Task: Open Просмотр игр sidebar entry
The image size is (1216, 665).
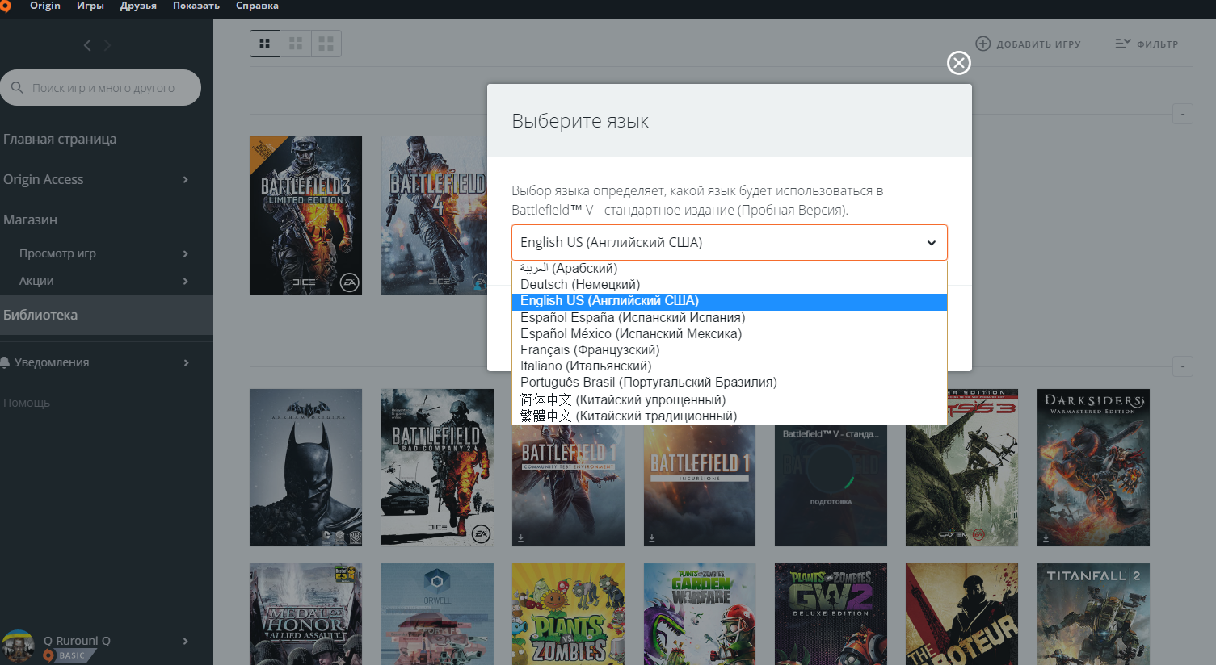Action: 57,253
